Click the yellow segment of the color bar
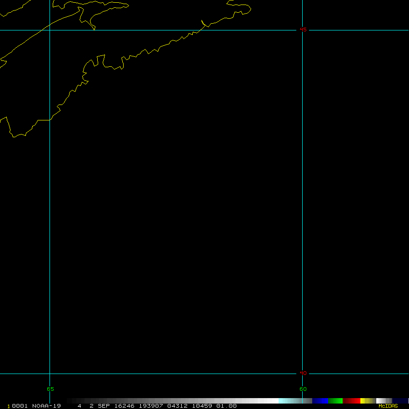This screenshot has height=409, width=409. click(365, 401)
